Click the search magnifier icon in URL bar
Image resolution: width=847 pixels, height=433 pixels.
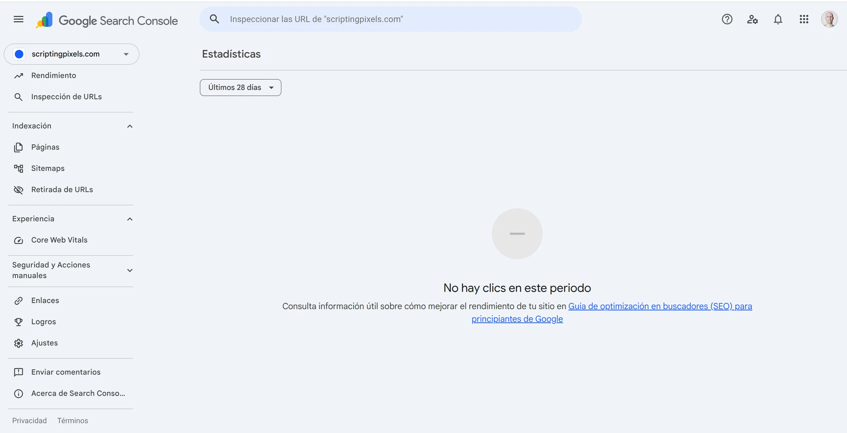point(214,19)
